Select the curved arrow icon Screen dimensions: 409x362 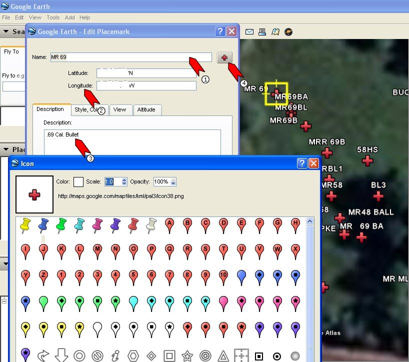pyautogui.click(x=43, y=355)
